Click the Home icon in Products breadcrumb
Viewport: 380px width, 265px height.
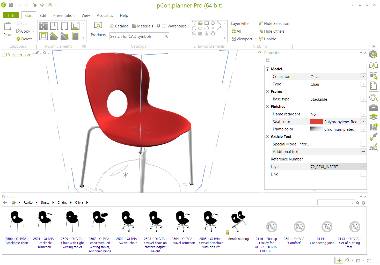click(14, 203)
